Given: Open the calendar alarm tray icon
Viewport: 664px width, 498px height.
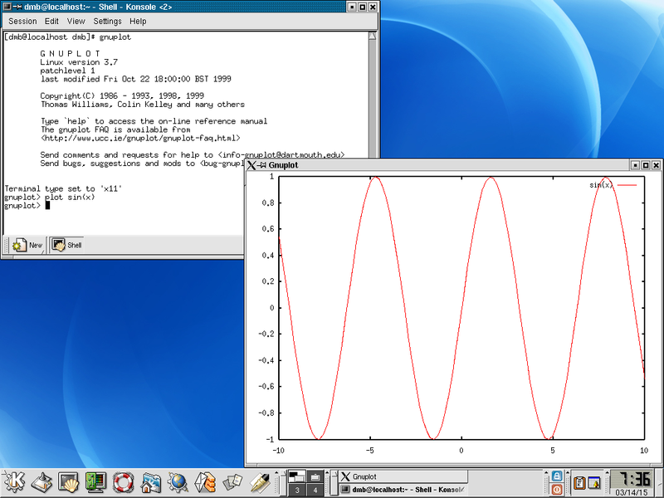Looking at the screenshot, I should tap(594, 483).
